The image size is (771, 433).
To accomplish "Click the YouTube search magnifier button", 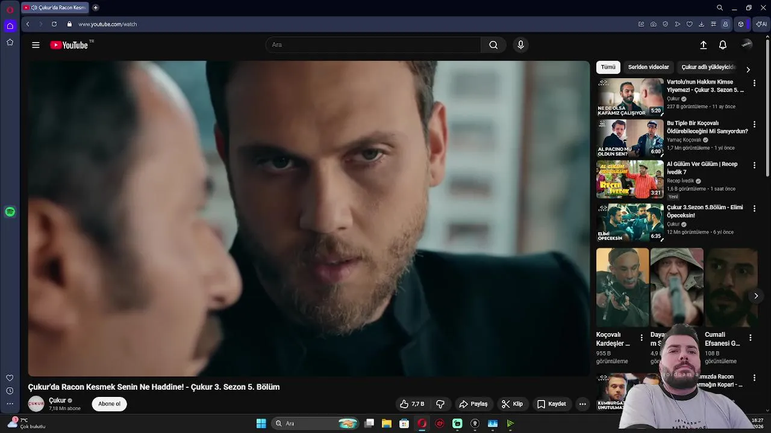I will [x=493, y=45].
